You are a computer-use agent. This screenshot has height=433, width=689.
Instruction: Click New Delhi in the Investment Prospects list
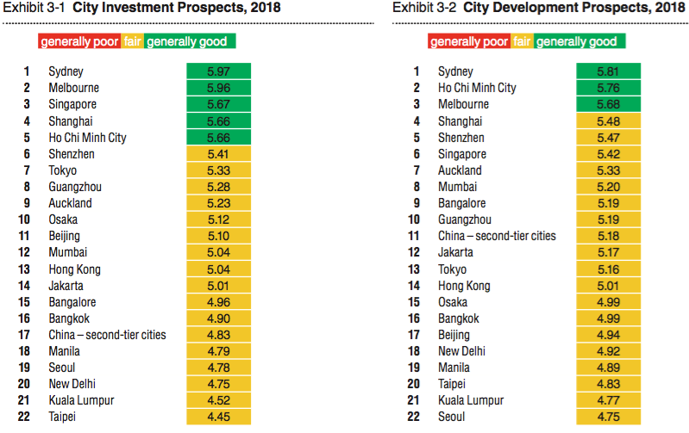point(72,384)
